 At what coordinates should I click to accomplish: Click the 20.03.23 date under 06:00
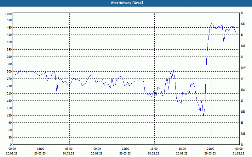[68, 154]
